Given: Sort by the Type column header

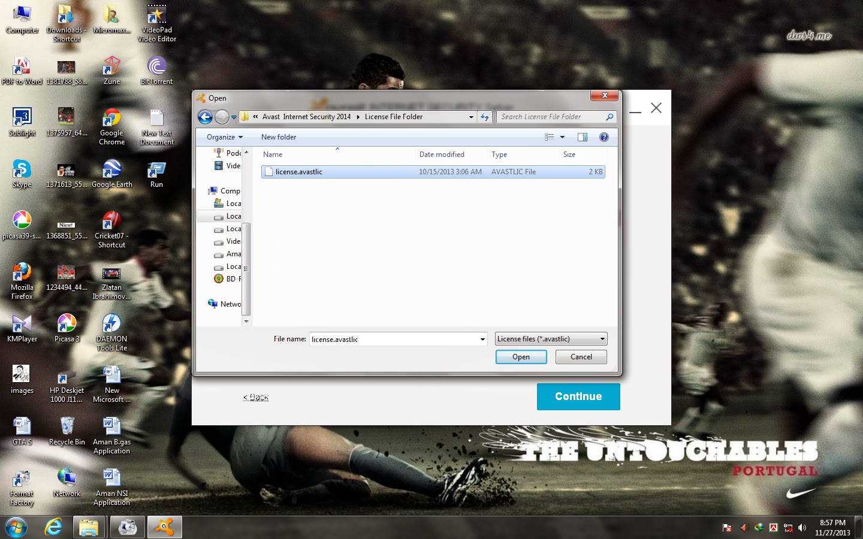Looking at the screenshot, I should pyautogui.click(x=524, y=155).
